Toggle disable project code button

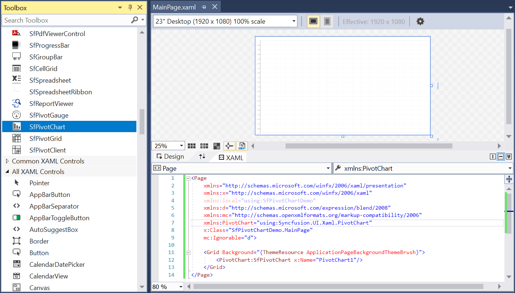point(242,146)
